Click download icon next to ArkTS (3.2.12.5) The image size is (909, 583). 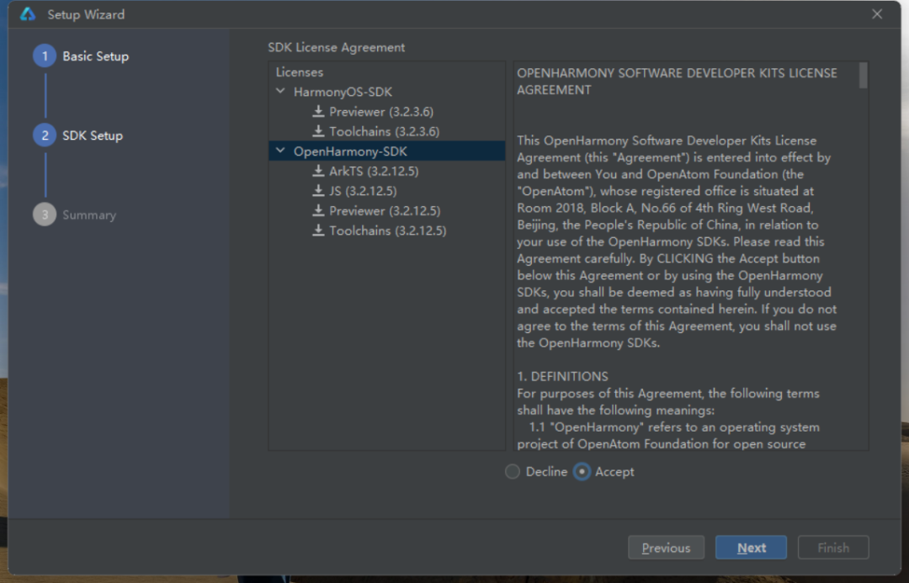318,171
